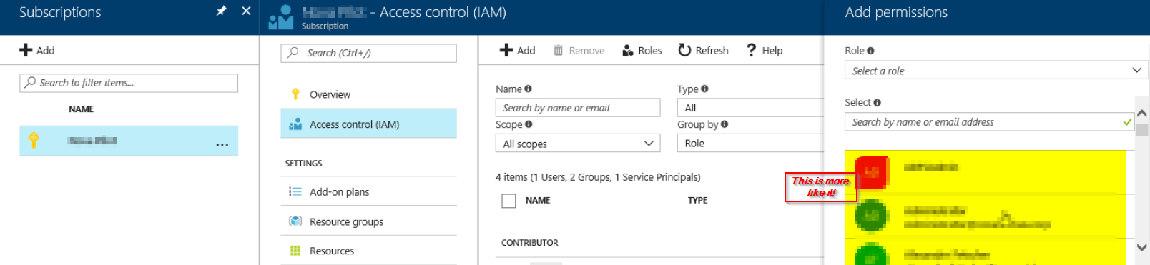Click the CONTRIBUTOR group heading
Image resolution: width=1150 pixels, height=265 pixels.
pos(530,243)
